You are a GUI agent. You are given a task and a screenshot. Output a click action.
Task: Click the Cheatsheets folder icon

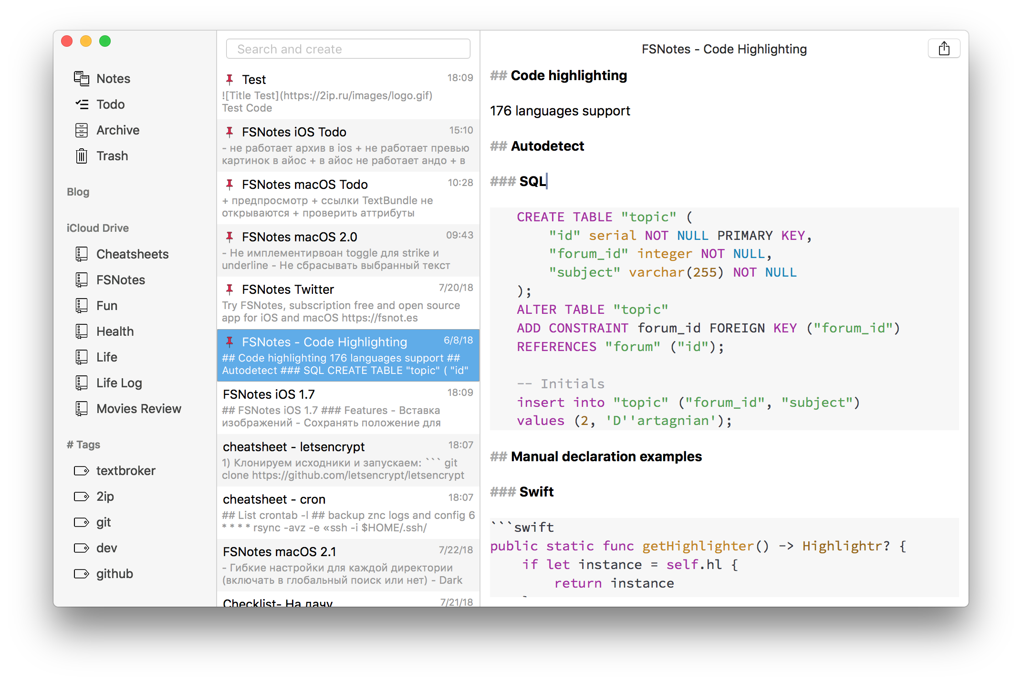tap(82, 254)
